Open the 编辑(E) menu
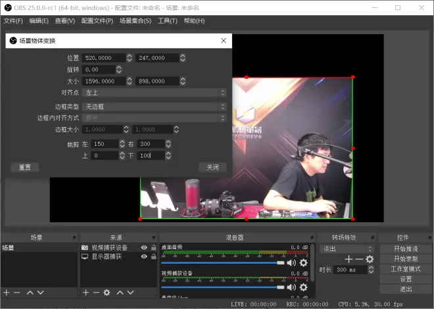The height and width of the screenshot is (309, 434). tap(39, 21)
